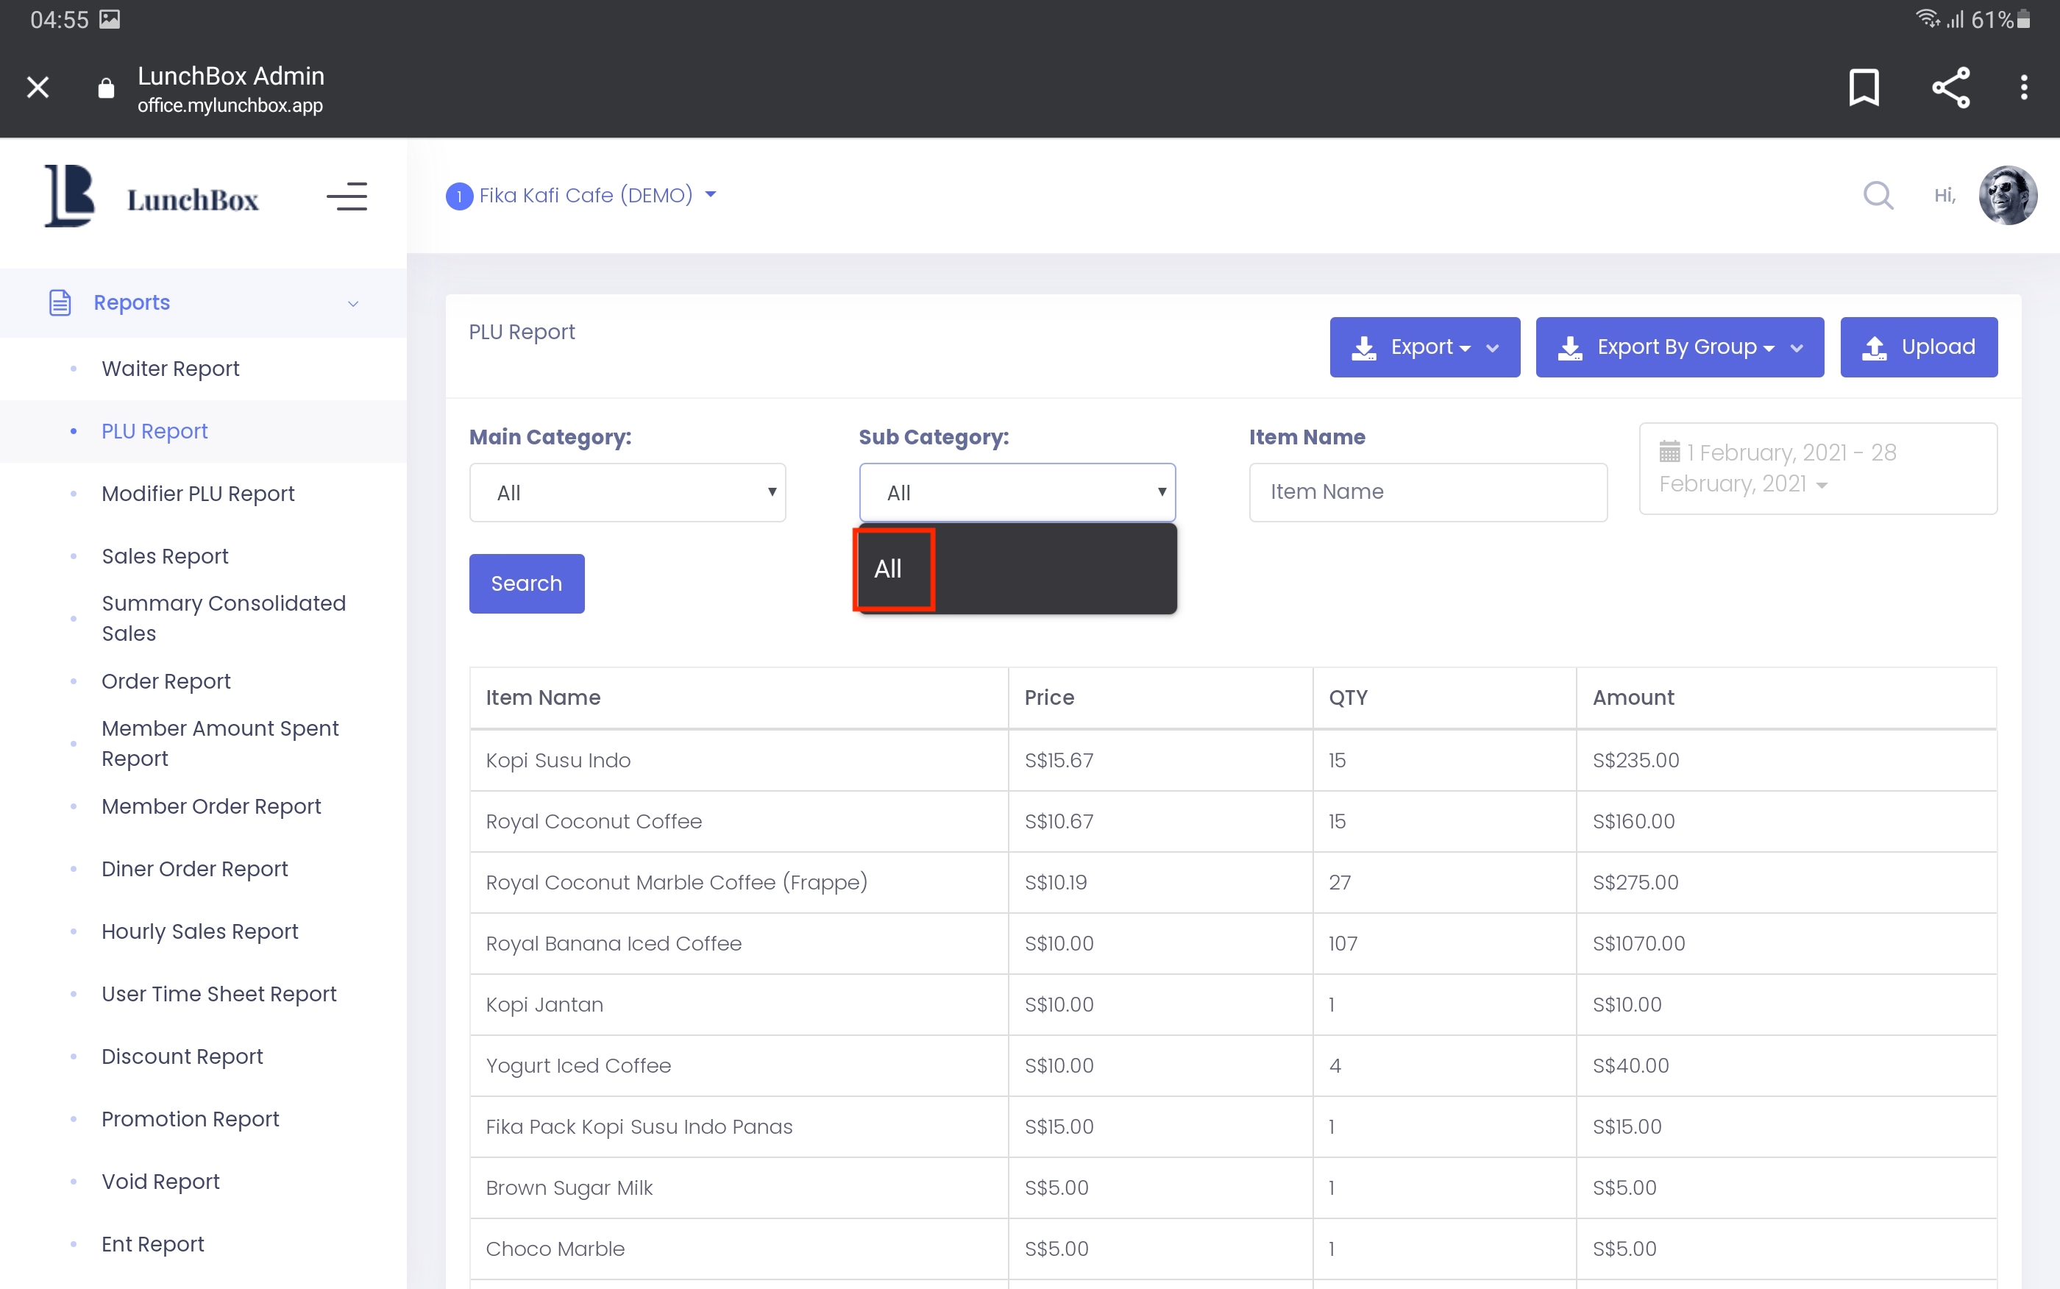Open the Main Category dropdown

coord(628,493)
